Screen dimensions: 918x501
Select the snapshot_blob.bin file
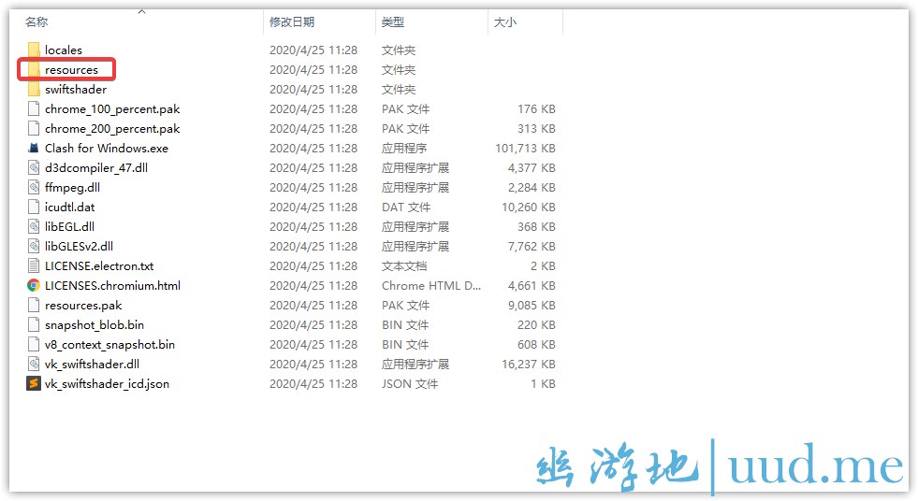(95, 325)
